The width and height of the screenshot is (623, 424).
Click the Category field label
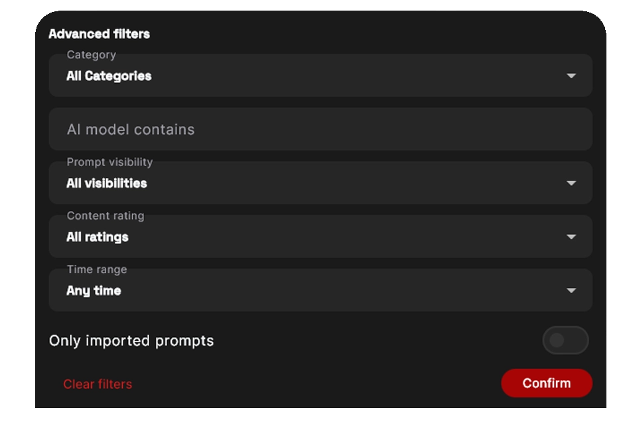[92, 55]
